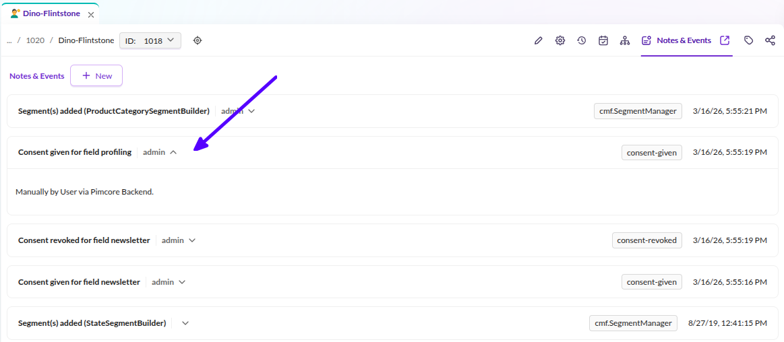Viewport: 784px width, 342px height.
Task: Expand the StateSegmentBuilder note row
Action: coord(185,323)
